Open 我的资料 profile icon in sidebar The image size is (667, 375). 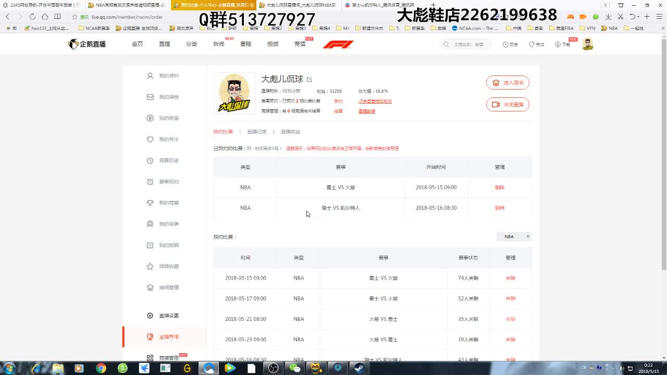click(x=150, y=76)
